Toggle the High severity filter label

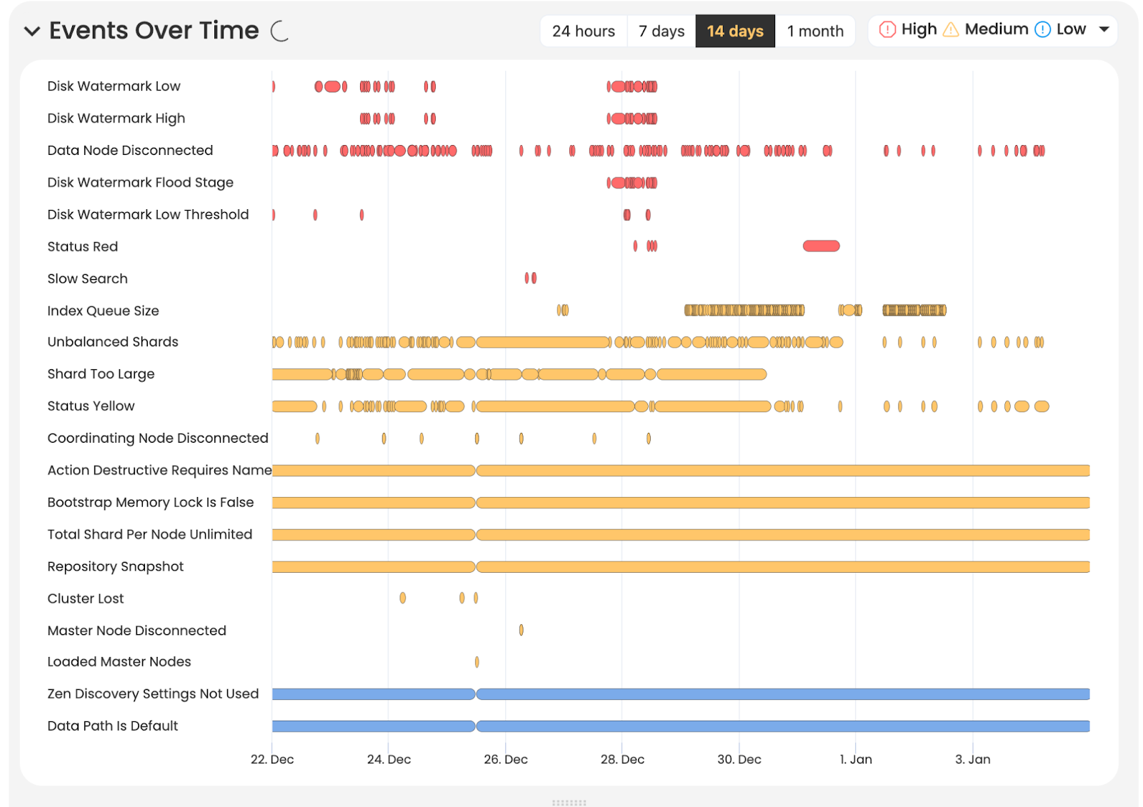point(919,29)
